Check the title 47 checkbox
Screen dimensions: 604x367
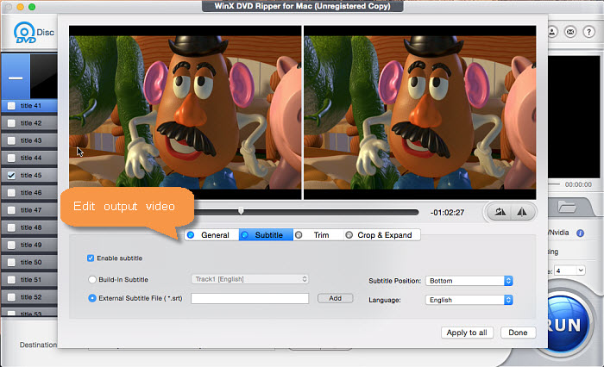11,210
